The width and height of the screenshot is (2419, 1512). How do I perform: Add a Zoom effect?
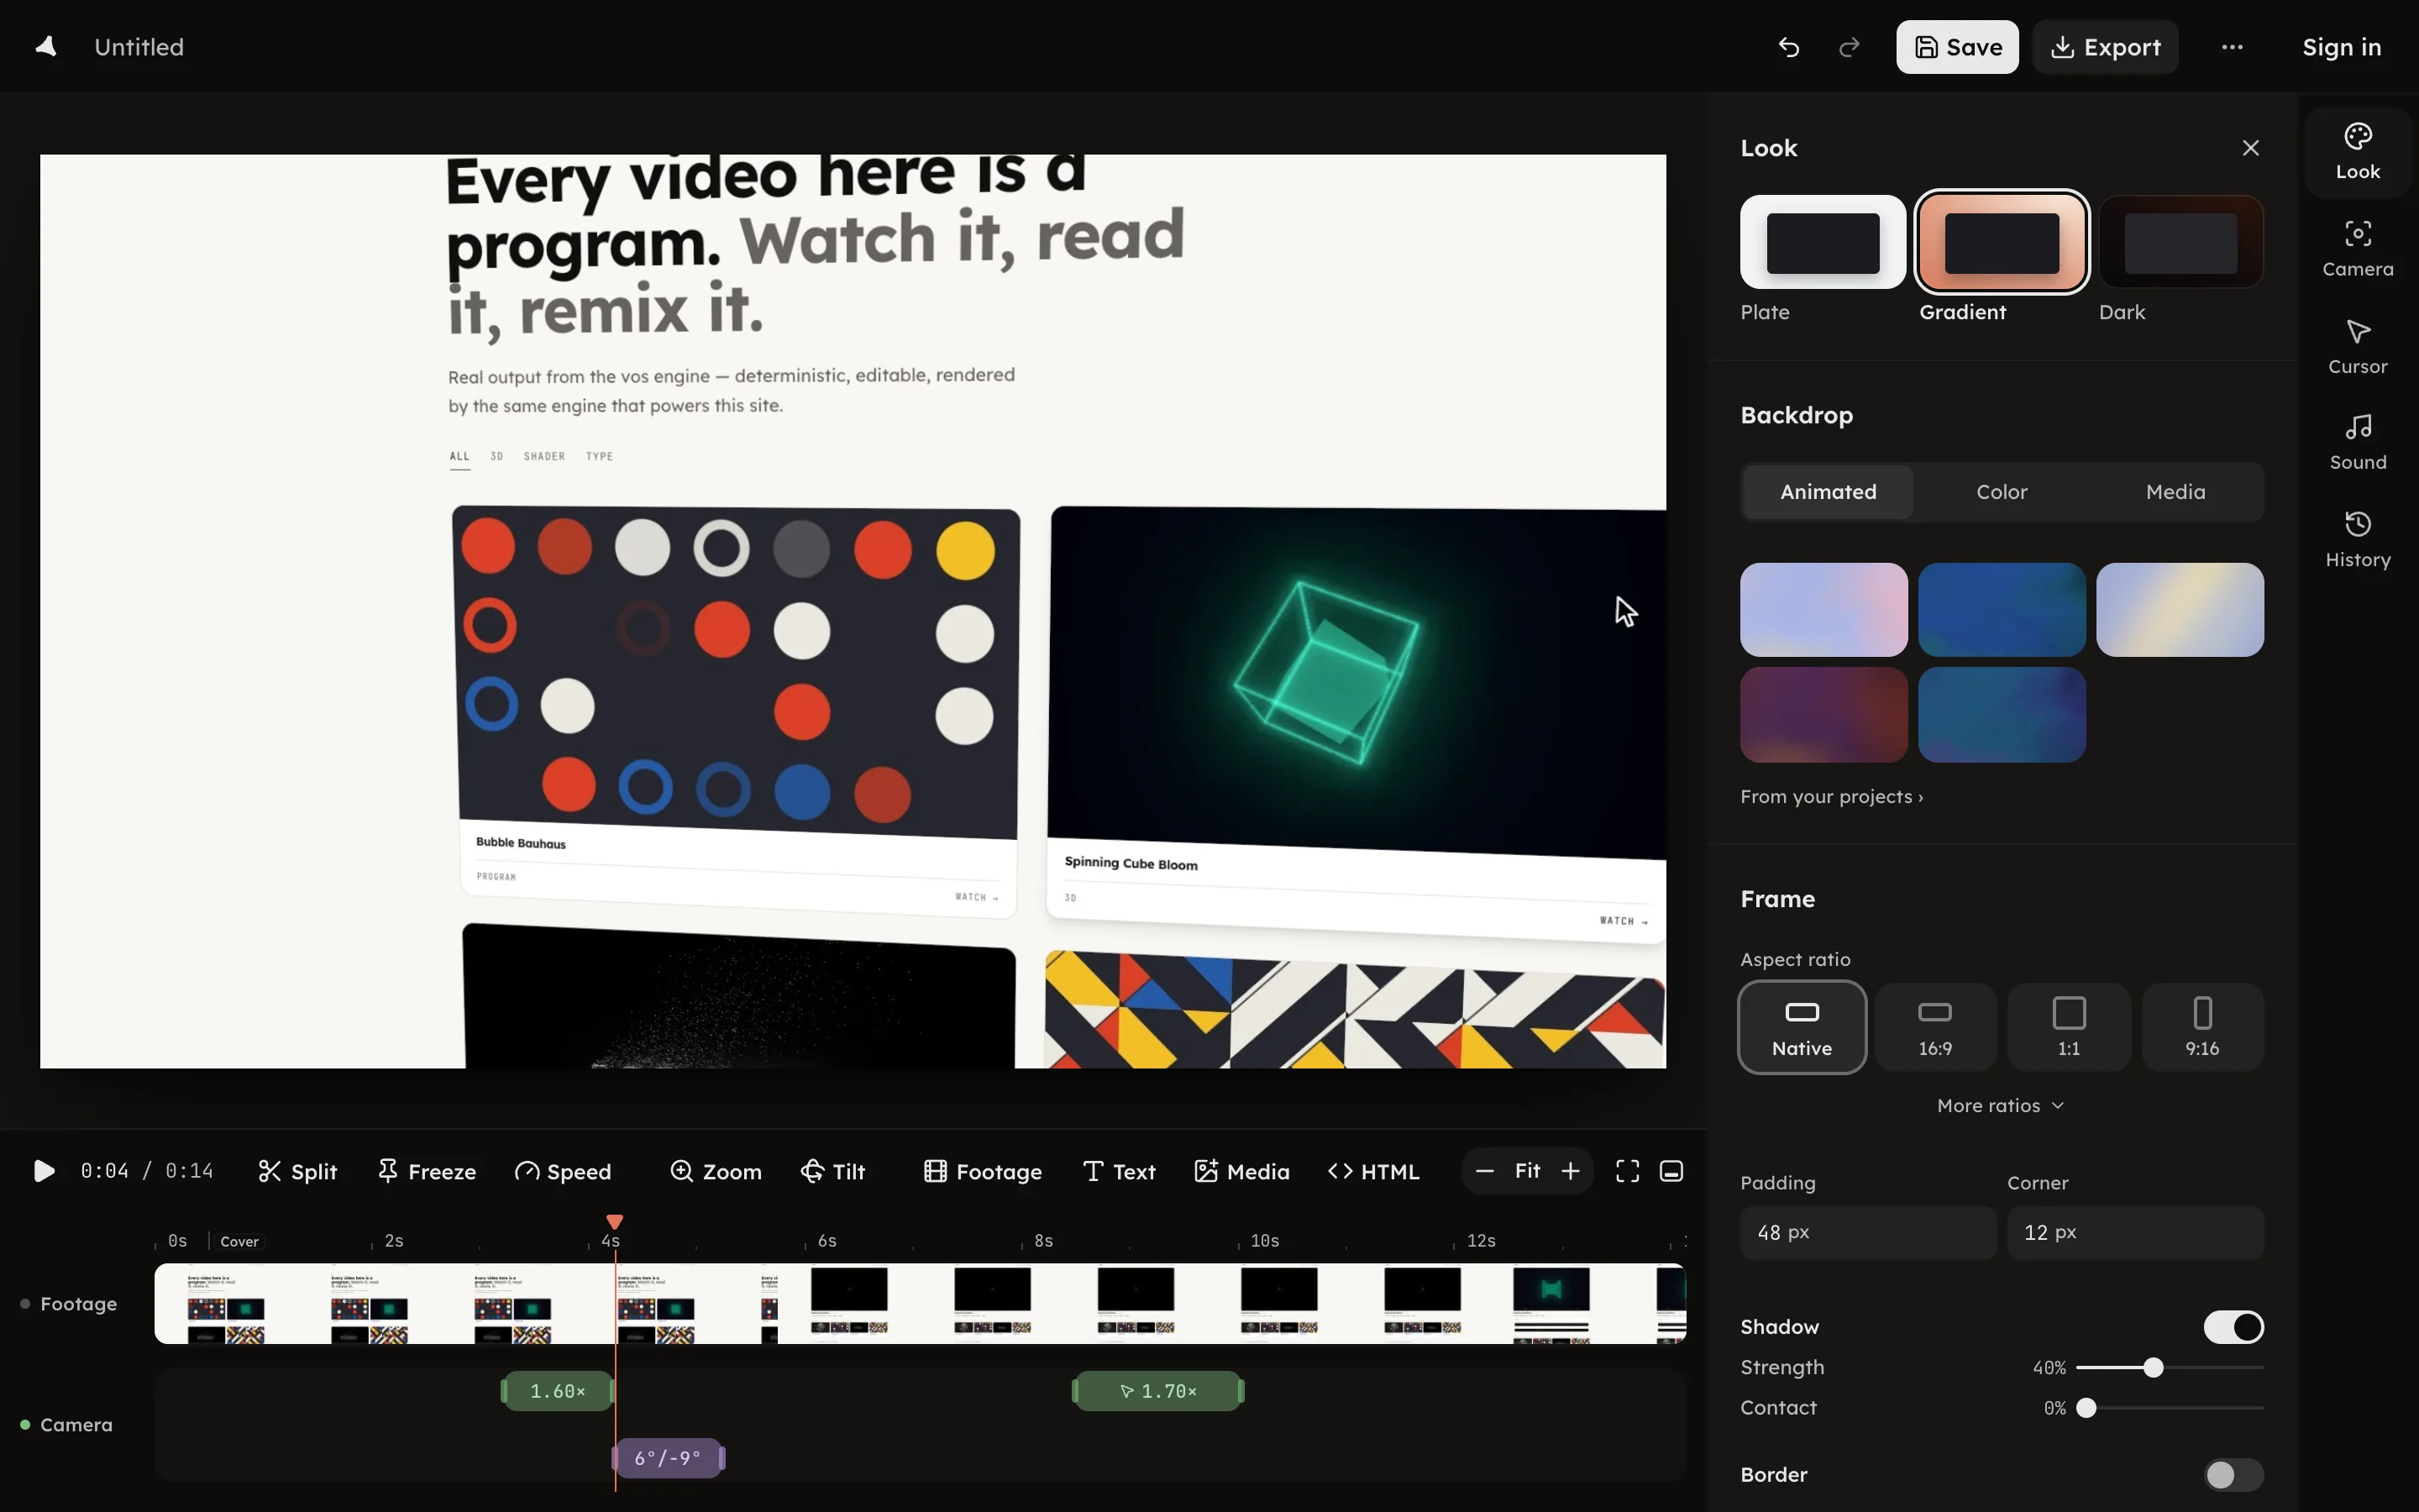coord(716,1171)
